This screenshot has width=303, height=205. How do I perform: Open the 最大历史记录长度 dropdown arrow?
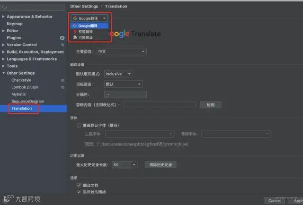pos(134,165)
